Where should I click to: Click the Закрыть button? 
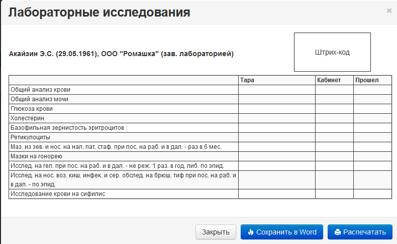pyautogui.click(x=216, y=232)
